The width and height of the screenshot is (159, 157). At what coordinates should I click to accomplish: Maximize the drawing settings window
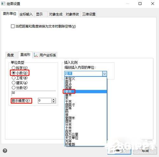[140, 4]
